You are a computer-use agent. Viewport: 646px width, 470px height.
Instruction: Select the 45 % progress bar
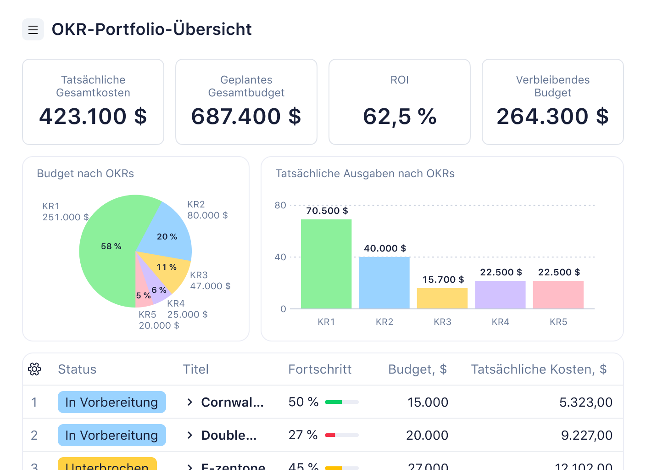[x=342, y=468]
